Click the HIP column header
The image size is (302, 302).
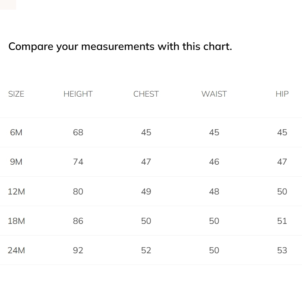[282, 94]
